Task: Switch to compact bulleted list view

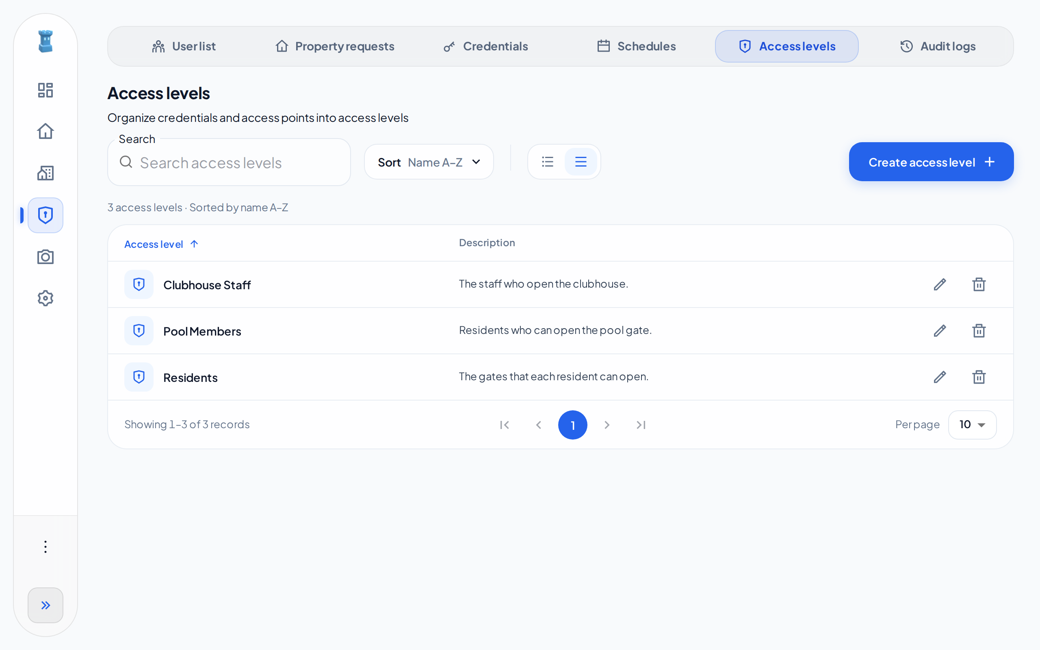Action: tap(548, 162)
